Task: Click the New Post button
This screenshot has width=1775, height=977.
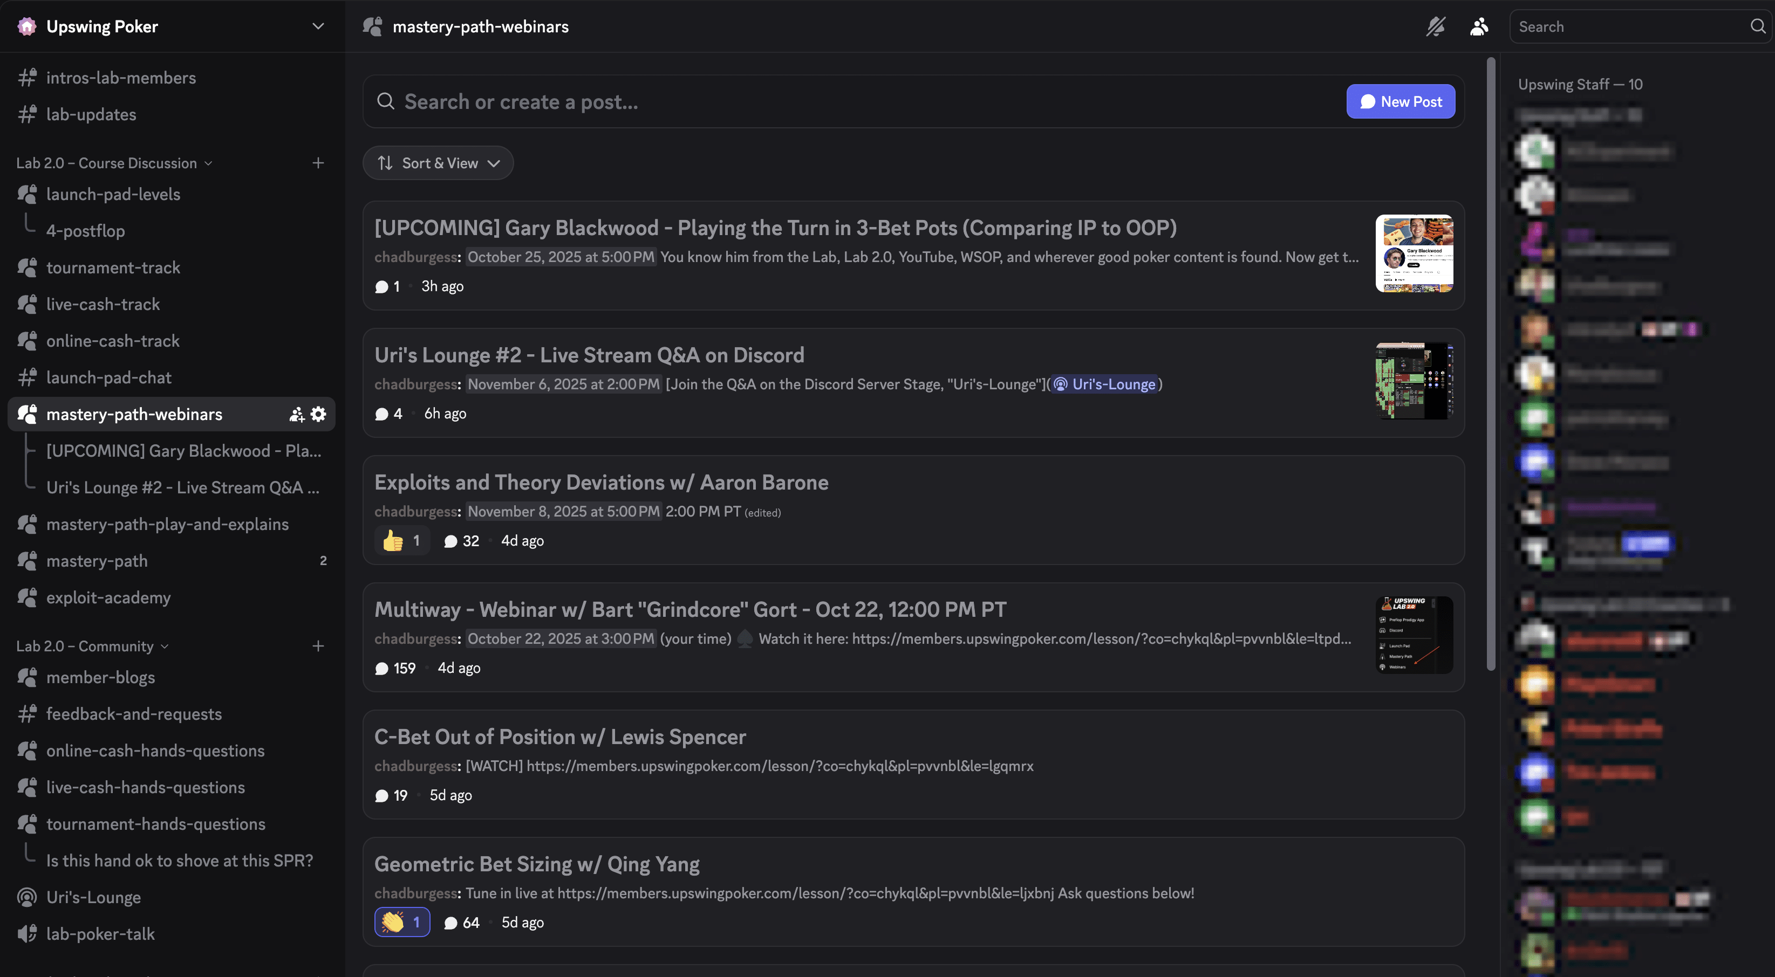Action: click(x=1400, y=101)
